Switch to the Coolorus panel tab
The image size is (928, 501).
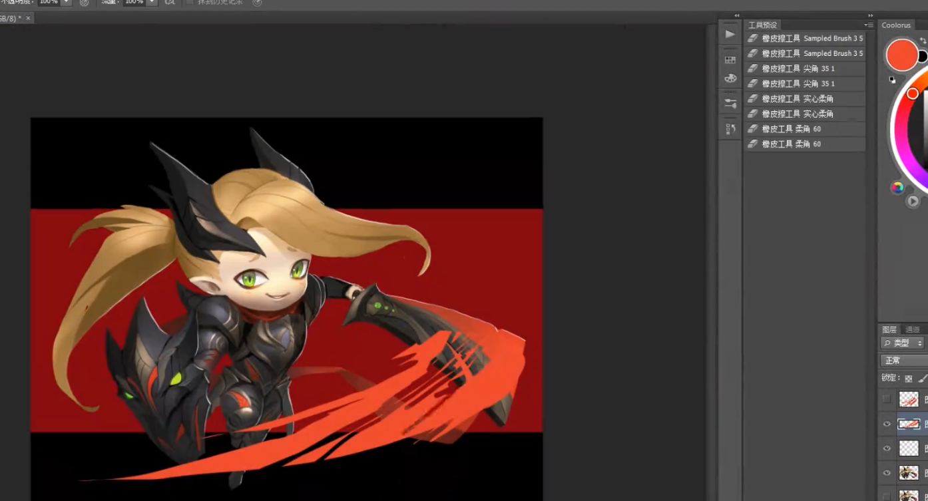896,25
